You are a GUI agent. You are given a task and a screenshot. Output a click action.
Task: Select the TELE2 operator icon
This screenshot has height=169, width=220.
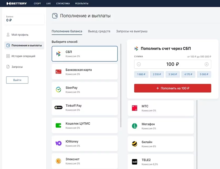(x=134, y=162)
